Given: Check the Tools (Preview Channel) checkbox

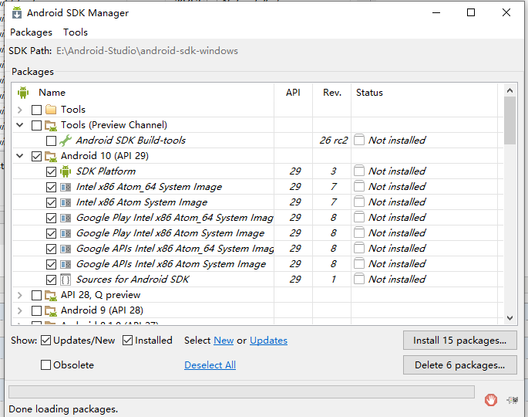Looking at the screenshot, I should (x=36, y=125).
